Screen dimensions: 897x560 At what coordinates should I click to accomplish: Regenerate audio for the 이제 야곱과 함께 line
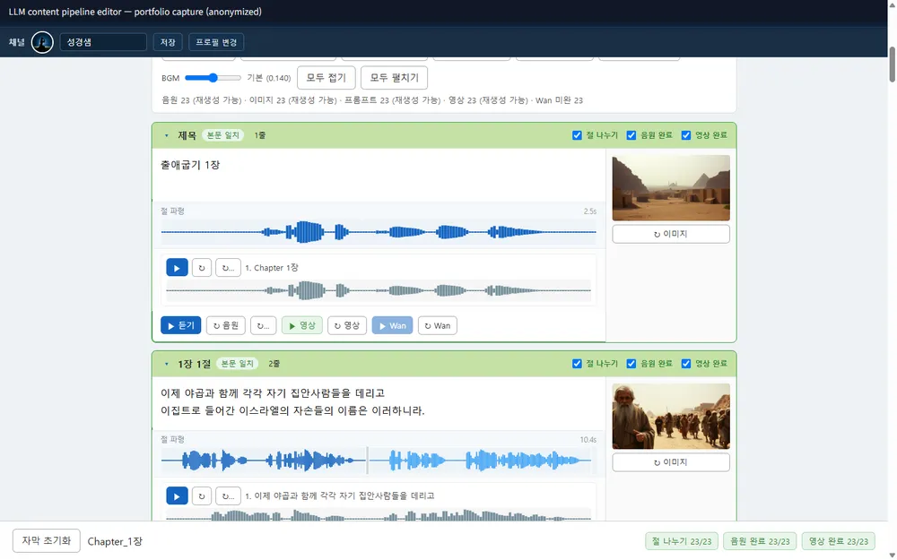[x=201, y=496]
